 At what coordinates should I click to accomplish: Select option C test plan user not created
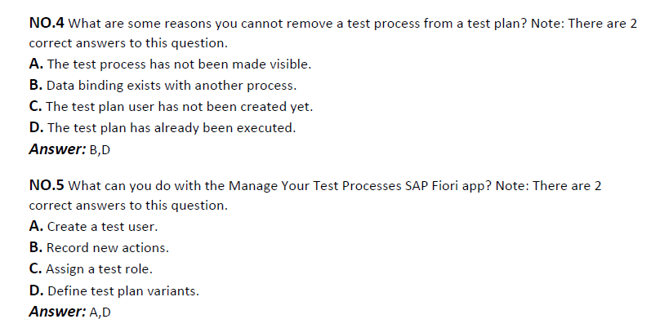click(x=171, y=107)
